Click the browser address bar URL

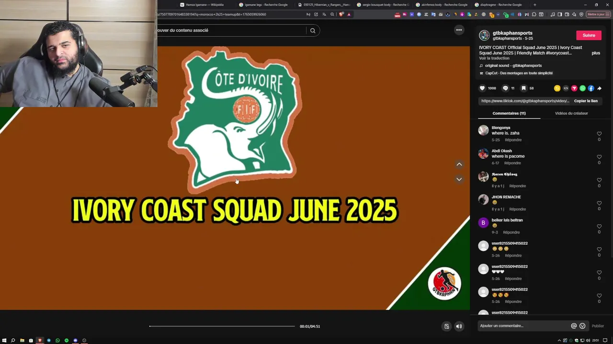(x=212, y=14)
